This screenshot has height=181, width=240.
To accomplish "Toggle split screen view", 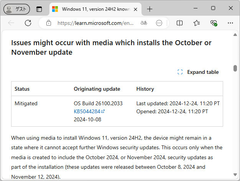I will pos(179,23).
